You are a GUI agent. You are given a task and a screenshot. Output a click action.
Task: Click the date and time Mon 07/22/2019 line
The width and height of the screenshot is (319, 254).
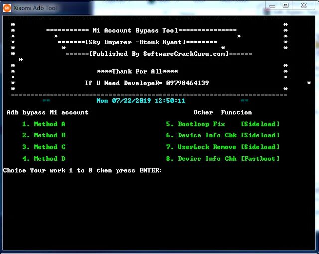tap(141, 101)
